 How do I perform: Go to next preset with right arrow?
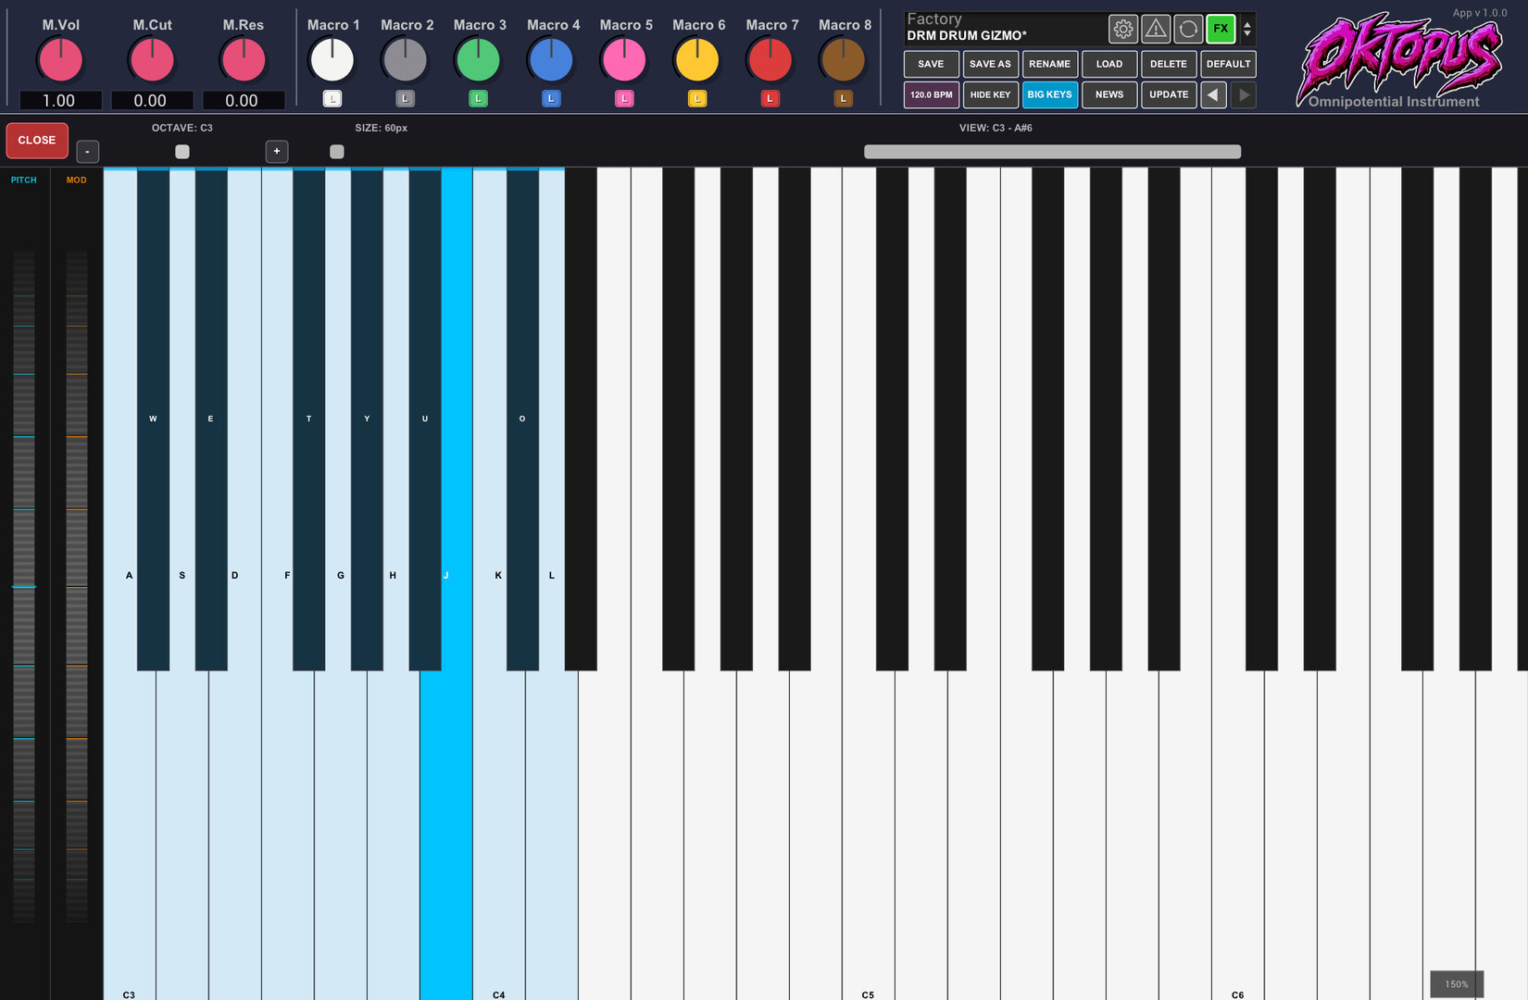[1244, 94]
